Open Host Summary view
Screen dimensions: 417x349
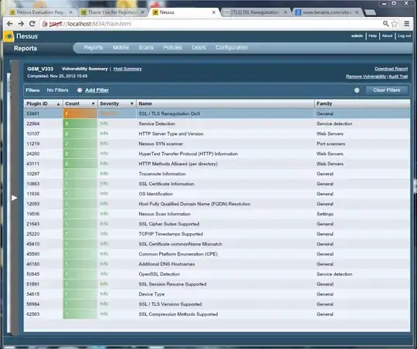127,69
